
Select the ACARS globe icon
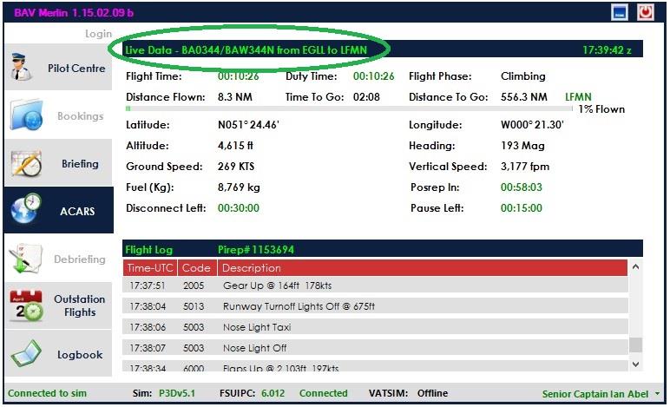[26, 209]
